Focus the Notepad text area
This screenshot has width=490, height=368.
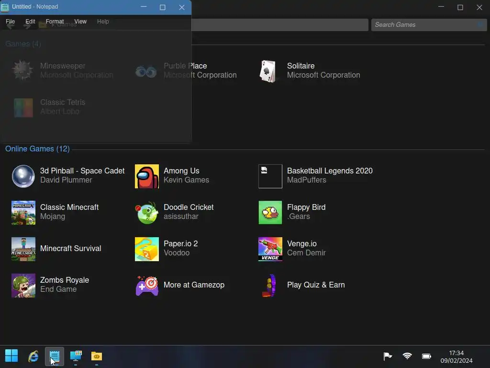96,85
